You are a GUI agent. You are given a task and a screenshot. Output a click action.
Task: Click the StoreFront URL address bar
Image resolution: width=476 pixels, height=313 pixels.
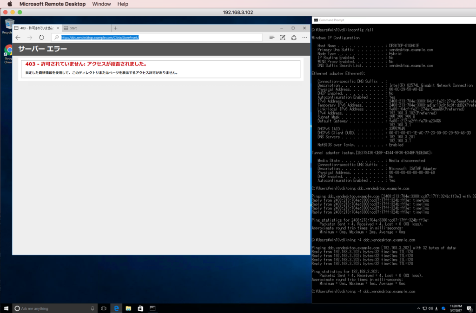pos(157,38)
